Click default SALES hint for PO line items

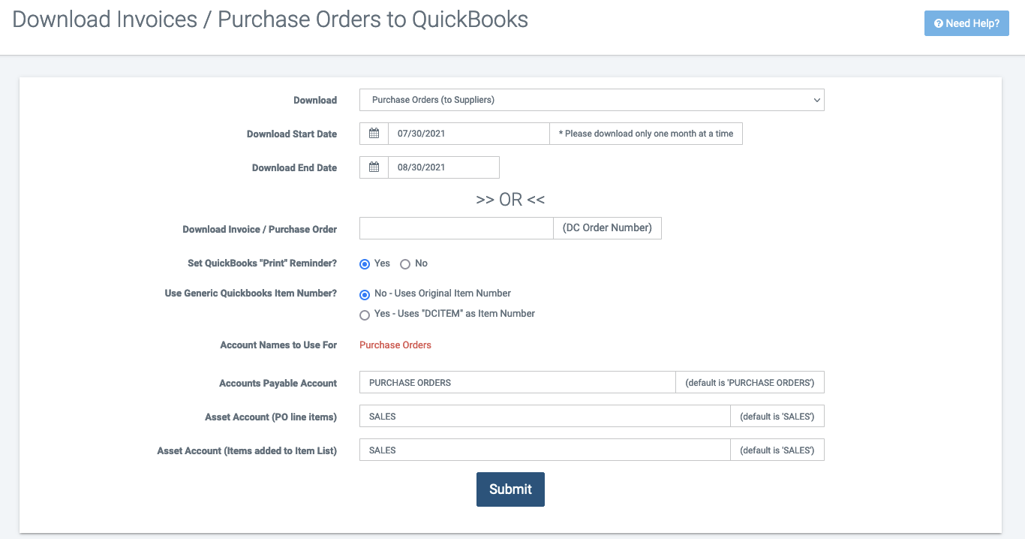click(x=777, y=417)
